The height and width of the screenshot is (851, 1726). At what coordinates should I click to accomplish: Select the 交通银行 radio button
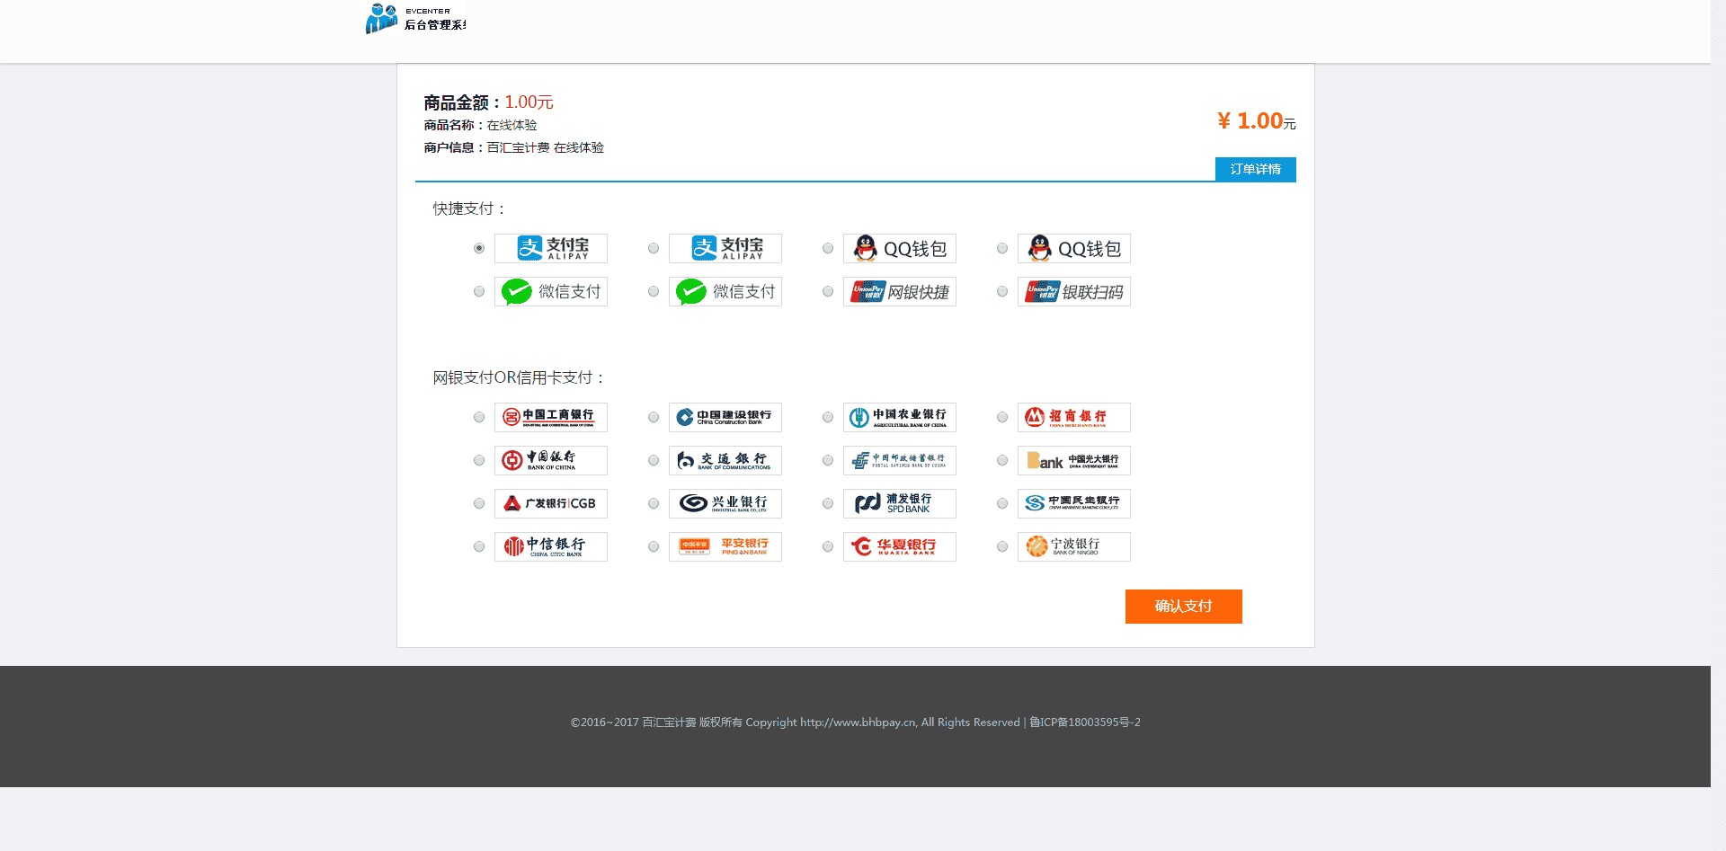[x=654, y=460]
